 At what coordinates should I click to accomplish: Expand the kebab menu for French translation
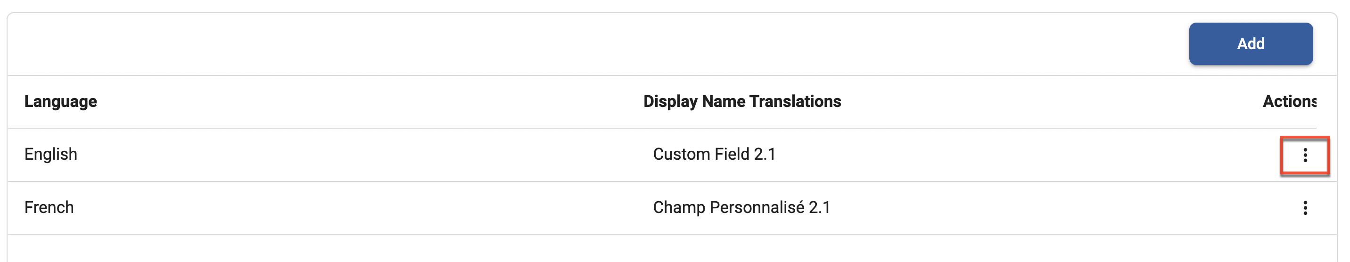coord(1305,208)
